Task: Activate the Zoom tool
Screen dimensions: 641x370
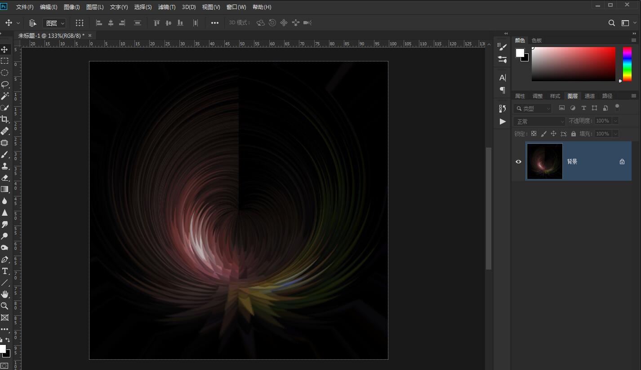Action: [x=5, y=306]
